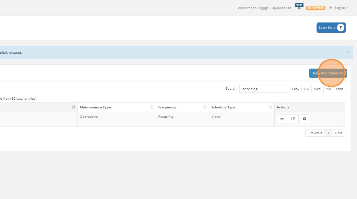Export the table to Excel

(317, 89)
